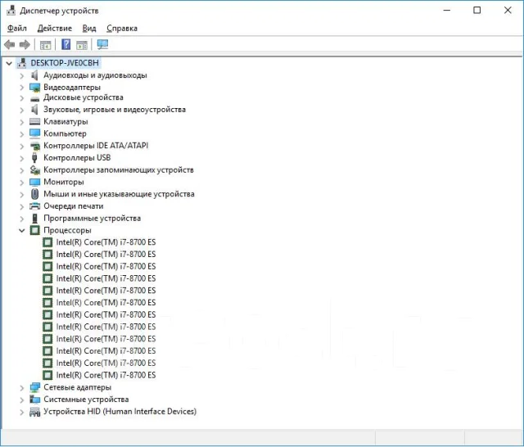Click the network icon beside Сетевые адаптеры

click(34, 387)
